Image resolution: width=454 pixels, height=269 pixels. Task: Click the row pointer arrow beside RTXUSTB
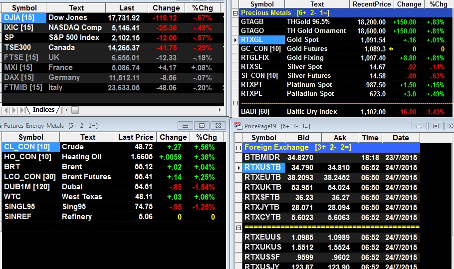point(238,168)
